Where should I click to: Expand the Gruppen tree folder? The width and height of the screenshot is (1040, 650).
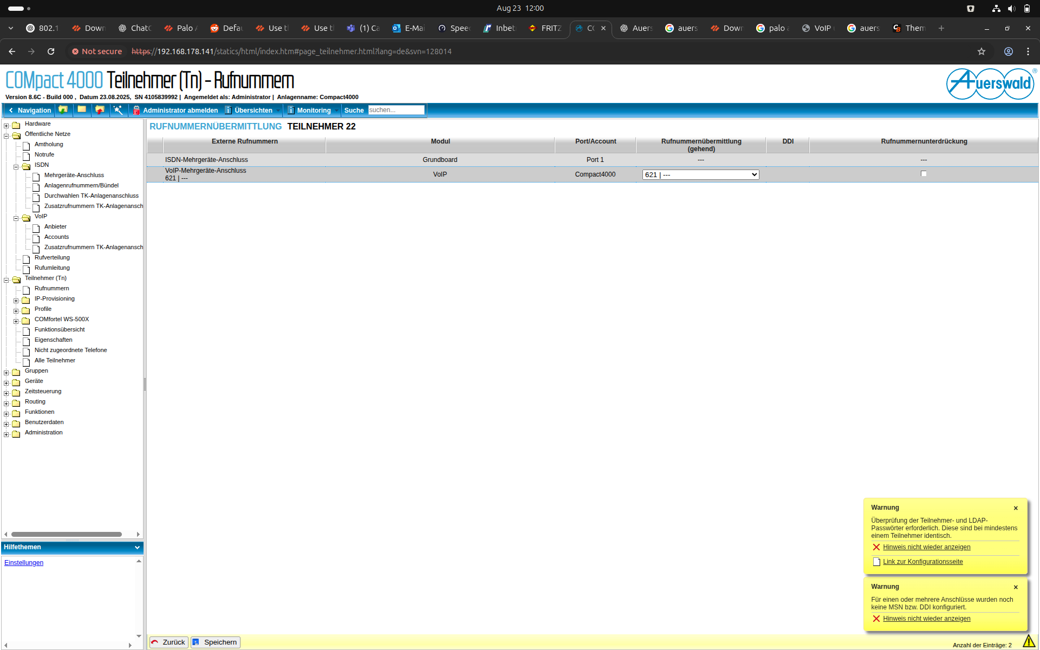click(x=6, y=373)
